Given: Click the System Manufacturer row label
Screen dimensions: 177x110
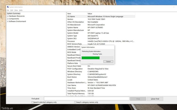Looking at the screenshot, I should (x=76, y=30).
